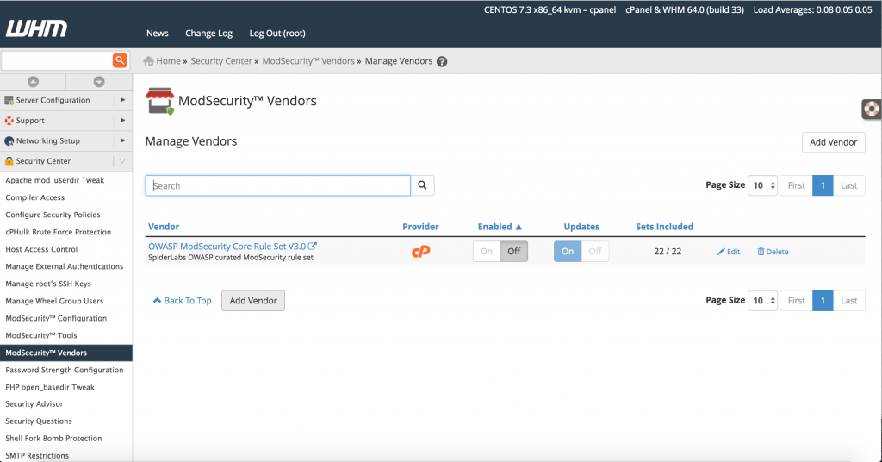
Task: Open the bottom Page Size dropdown
Action: [763, 301]
